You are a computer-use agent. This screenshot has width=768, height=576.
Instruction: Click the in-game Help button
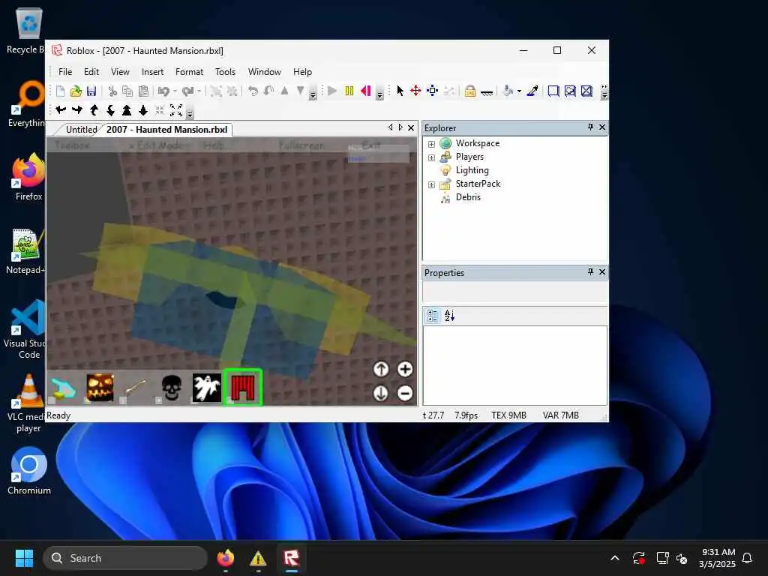tap(214, 145)
